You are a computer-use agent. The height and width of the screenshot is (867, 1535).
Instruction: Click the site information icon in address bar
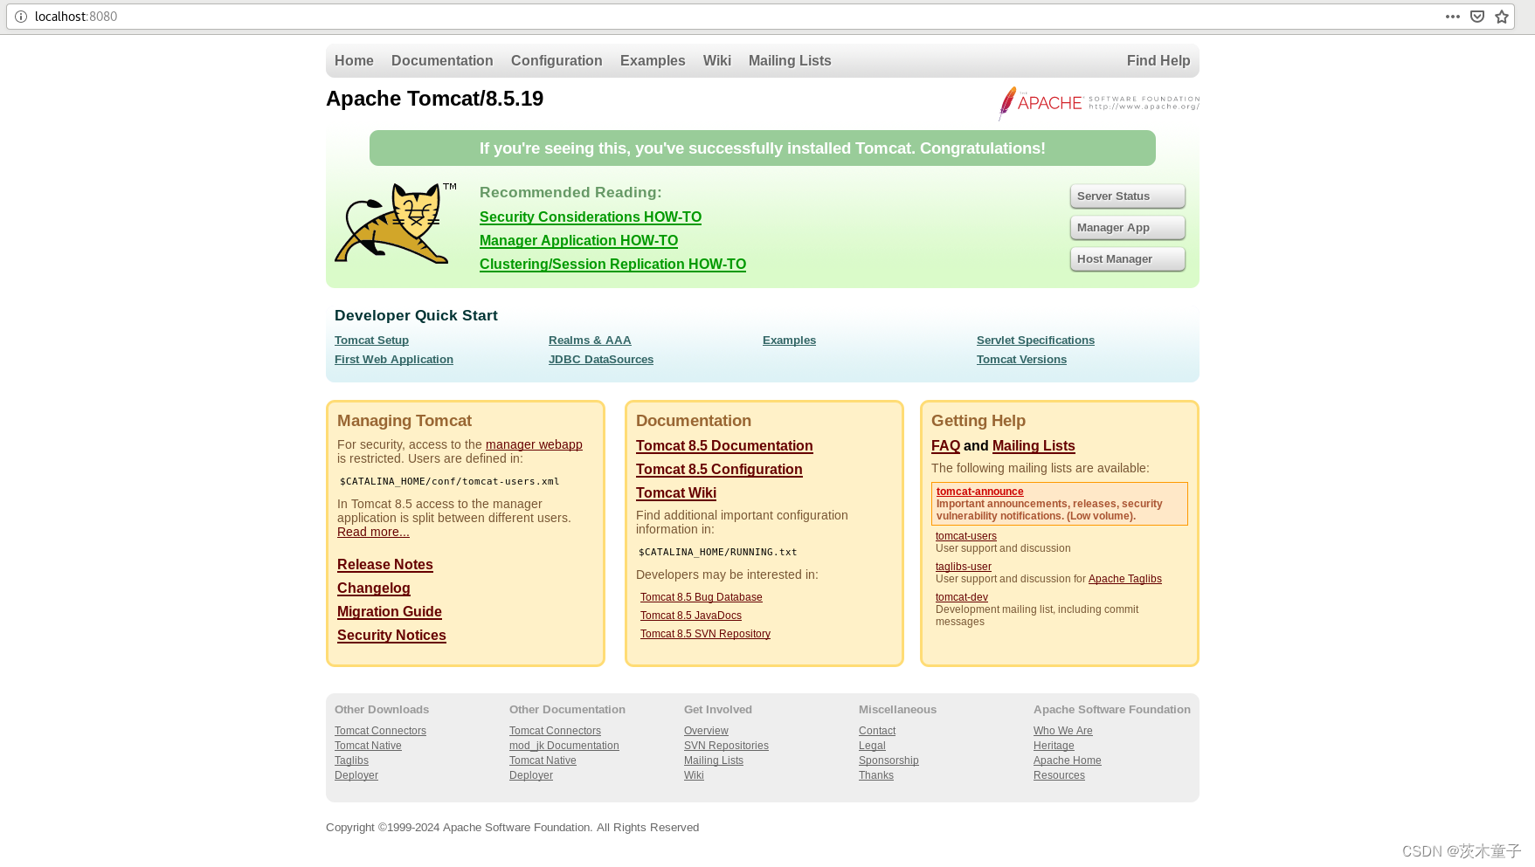(21, 17)
